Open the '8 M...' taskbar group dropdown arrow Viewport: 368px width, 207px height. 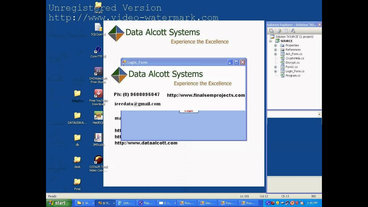pos(114,203)
